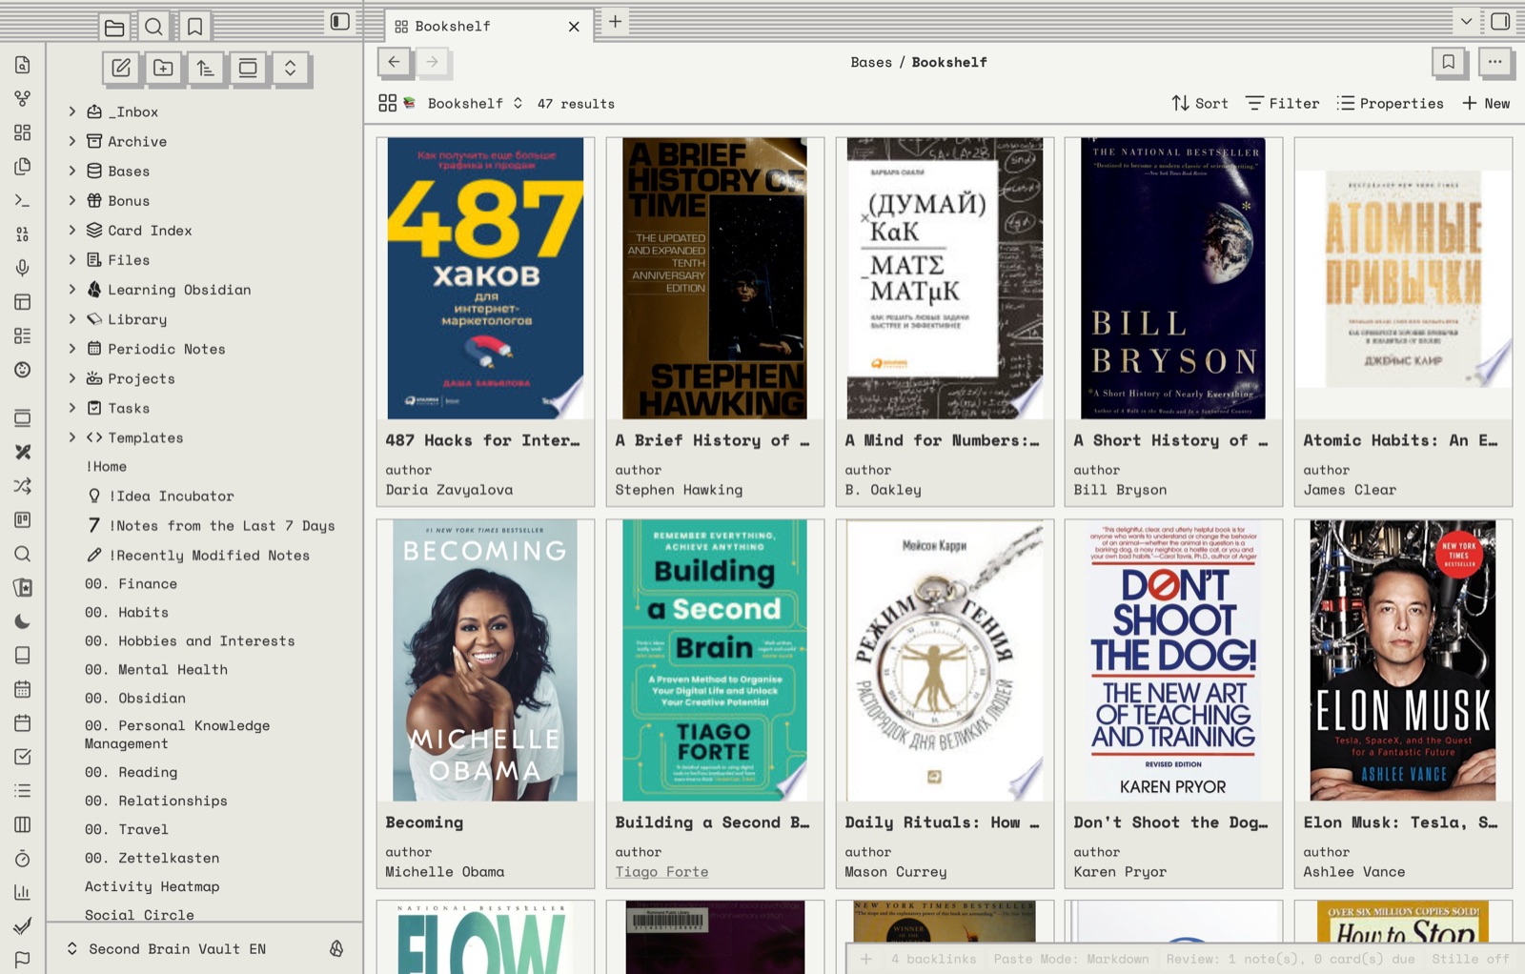Screen dimensions: 1525x974
Task: Create a new folder in file explorer
Action: coord(163,68)
